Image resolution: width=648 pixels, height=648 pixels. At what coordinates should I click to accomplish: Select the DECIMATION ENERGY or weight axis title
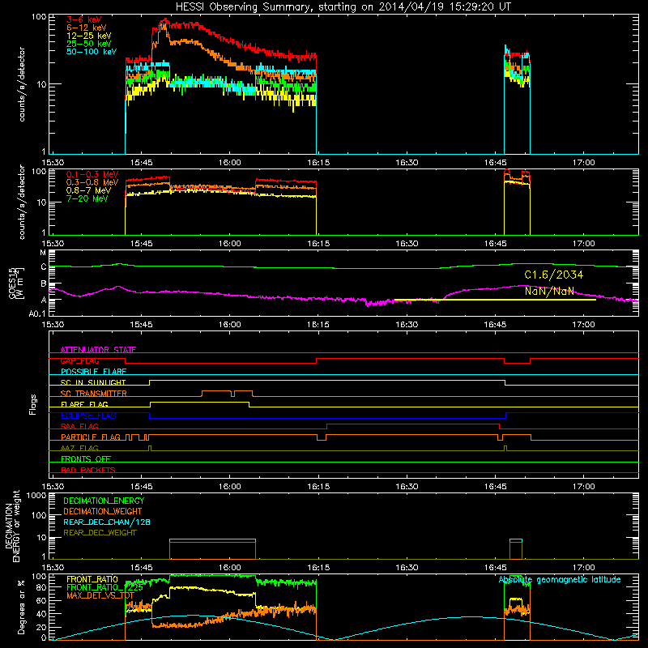tap(12, 526)
